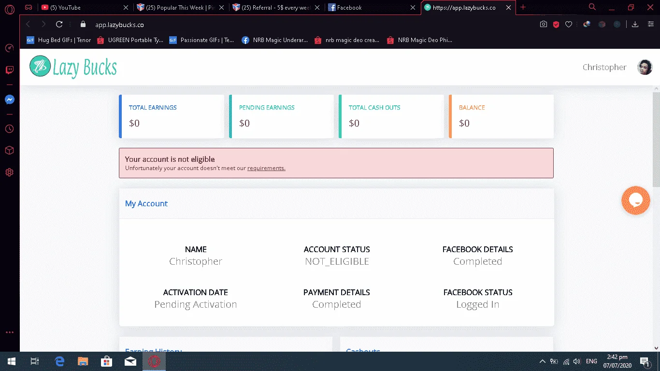Click the site padlock security icon

83,24
